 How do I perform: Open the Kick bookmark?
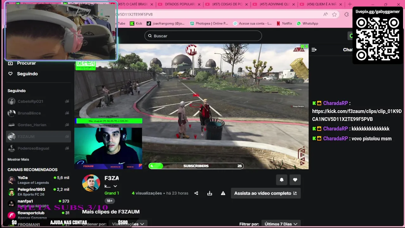tap(136, 23)
